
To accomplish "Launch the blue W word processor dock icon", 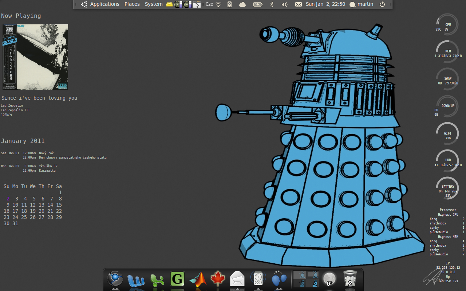I will (x=136, y=280).
